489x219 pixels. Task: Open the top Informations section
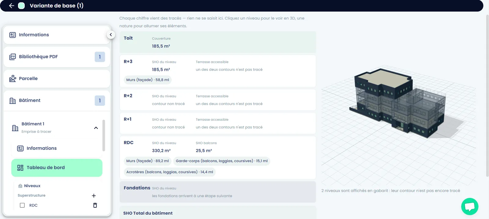[x=57, y=35]
